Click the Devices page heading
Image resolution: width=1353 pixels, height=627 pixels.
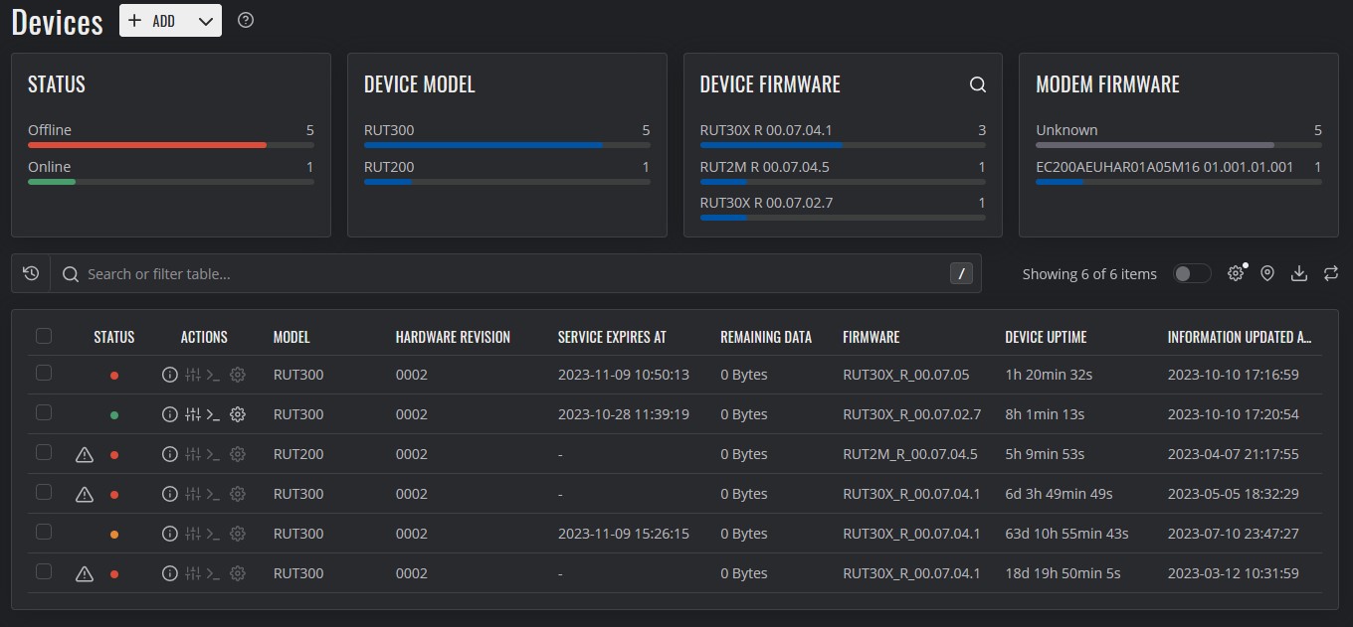[x=58, y=22]
